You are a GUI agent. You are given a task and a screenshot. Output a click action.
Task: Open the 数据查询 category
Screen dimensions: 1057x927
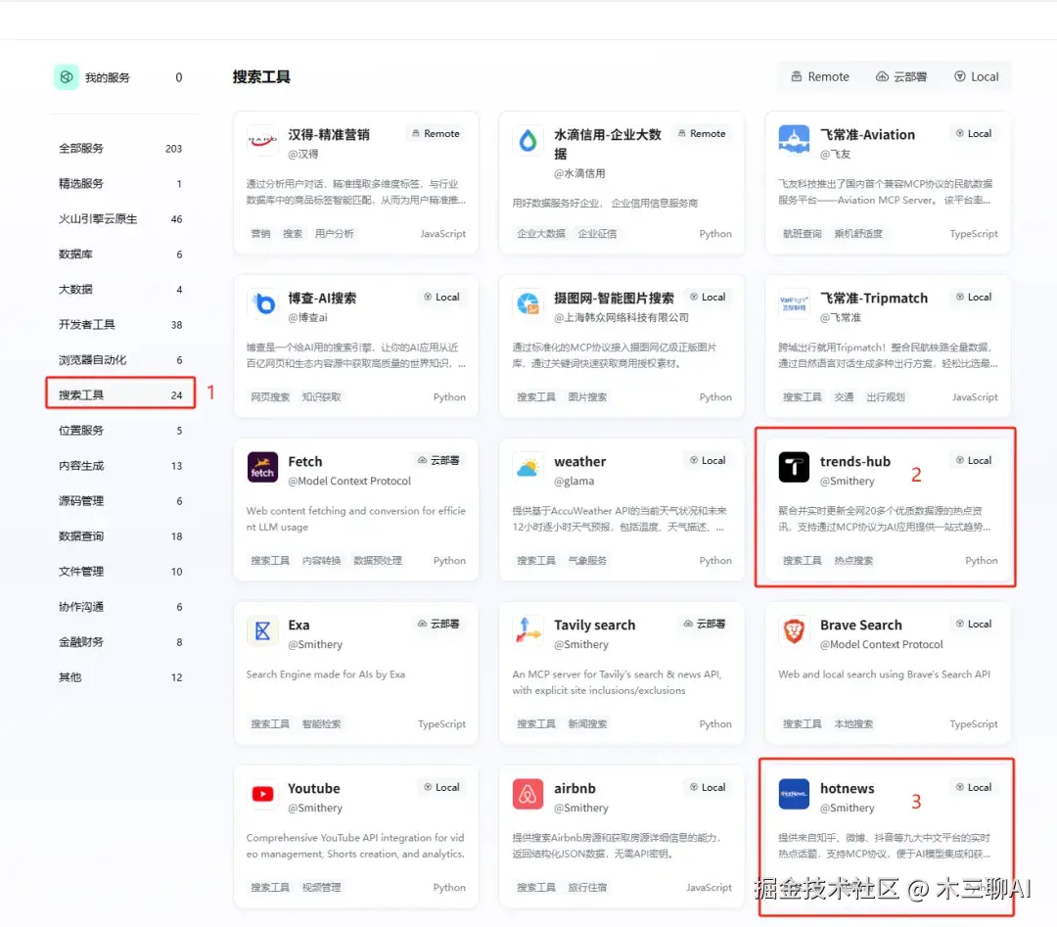click(120, 536)
